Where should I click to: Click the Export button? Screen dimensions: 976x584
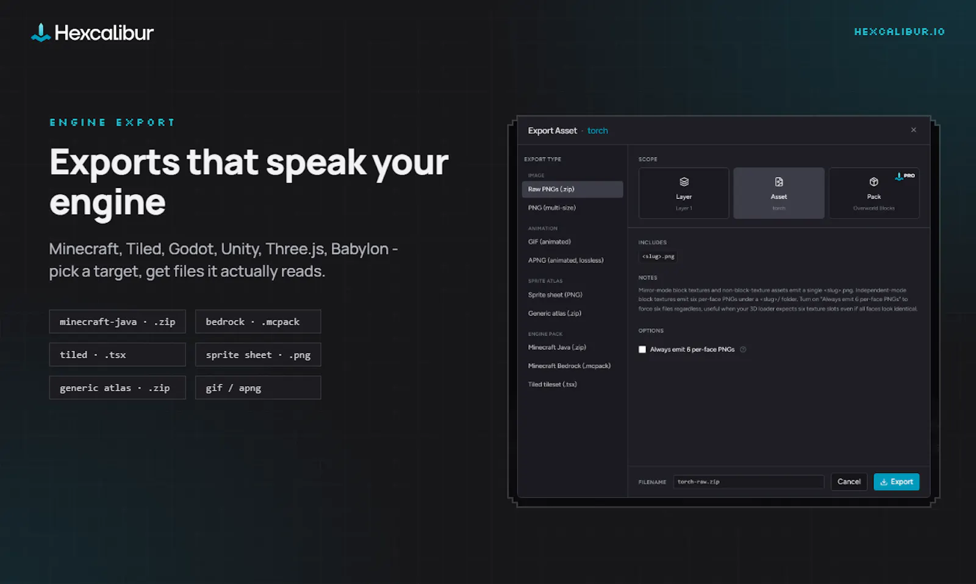point(896,481)
